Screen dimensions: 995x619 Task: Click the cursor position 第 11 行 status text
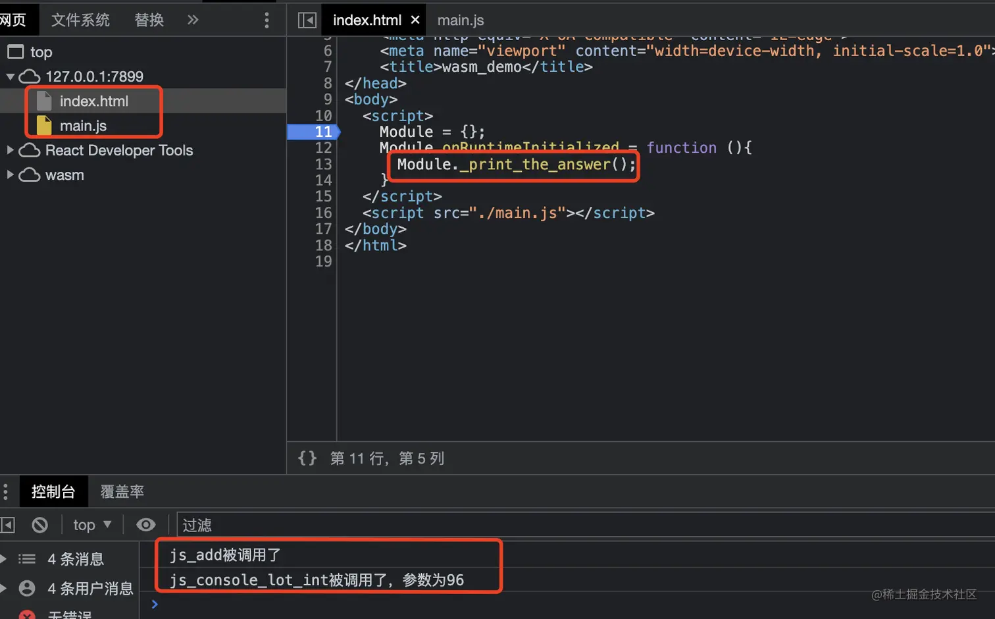(x=387, y=458)
